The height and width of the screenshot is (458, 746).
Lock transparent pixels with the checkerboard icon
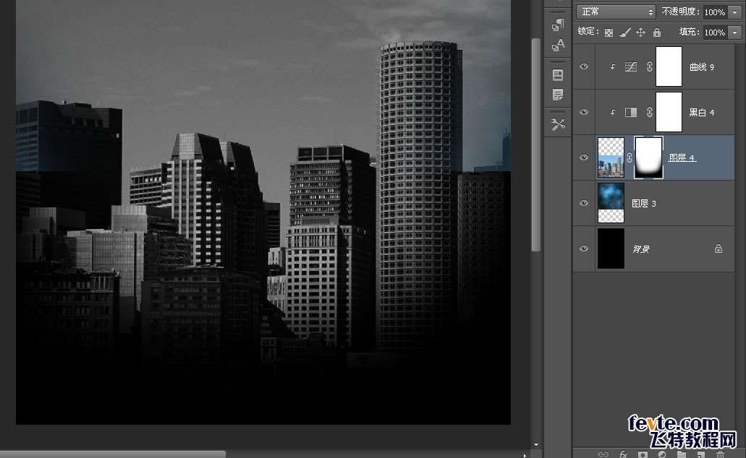click(x=609, y=33)
